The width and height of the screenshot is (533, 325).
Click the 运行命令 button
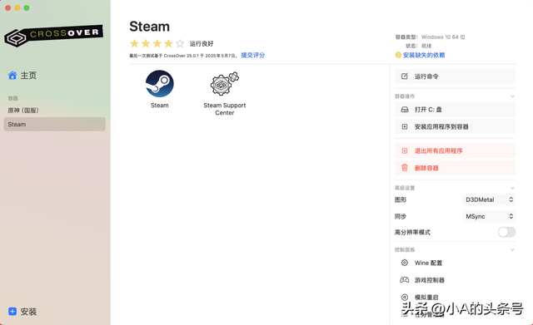[455, 76]
